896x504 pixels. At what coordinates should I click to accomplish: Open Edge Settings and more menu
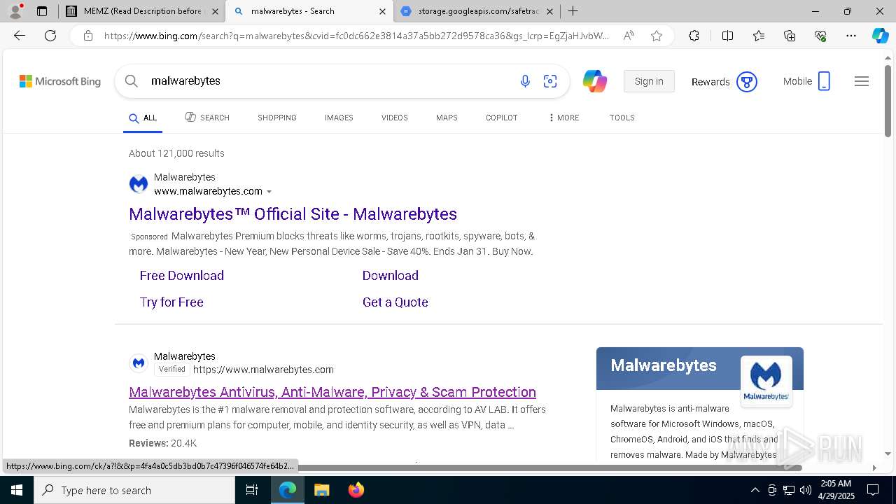(851, 36)
